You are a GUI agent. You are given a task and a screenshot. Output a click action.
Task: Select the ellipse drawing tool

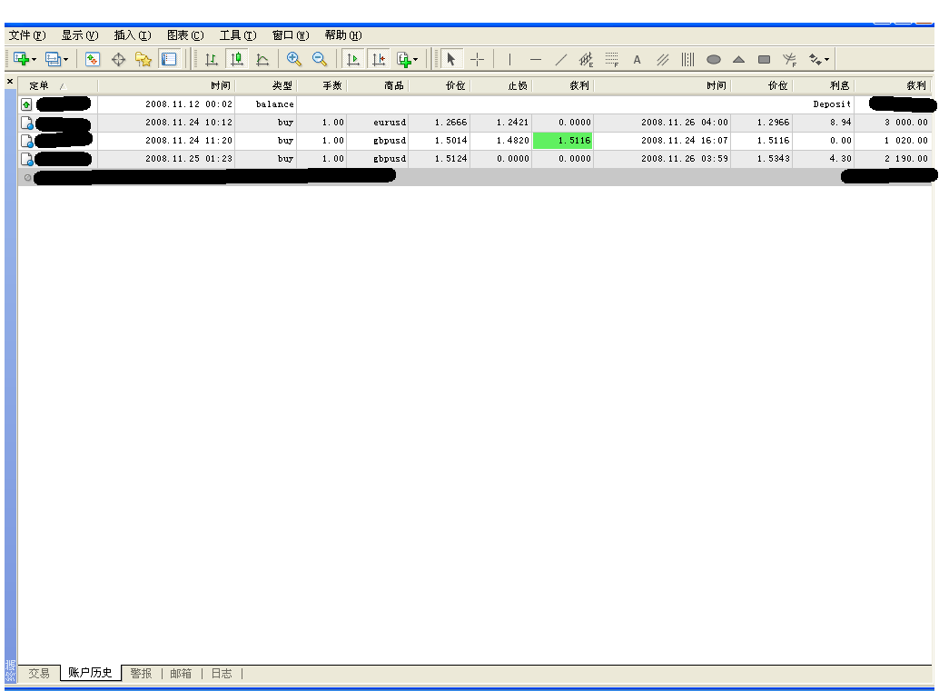coord(713,59)
